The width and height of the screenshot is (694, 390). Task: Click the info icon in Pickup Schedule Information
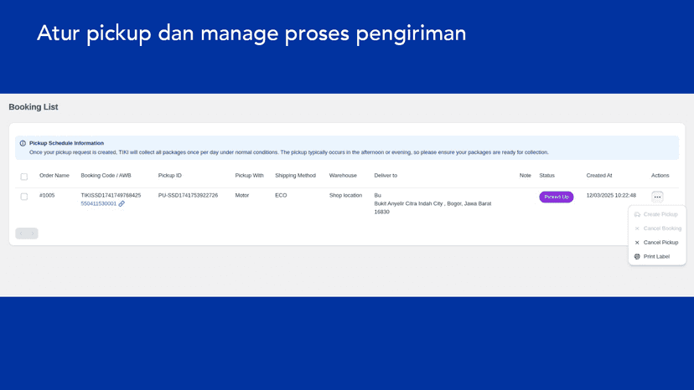[23, 143]
